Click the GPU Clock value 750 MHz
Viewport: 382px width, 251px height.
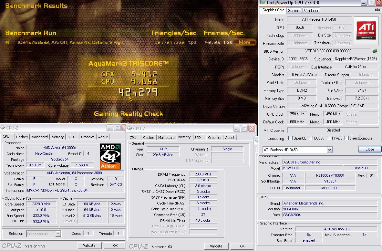click(297, 114)
